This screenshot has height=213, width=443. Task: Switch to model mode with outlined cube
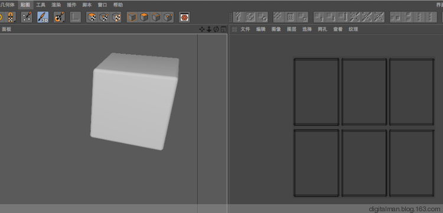(132, 17)
